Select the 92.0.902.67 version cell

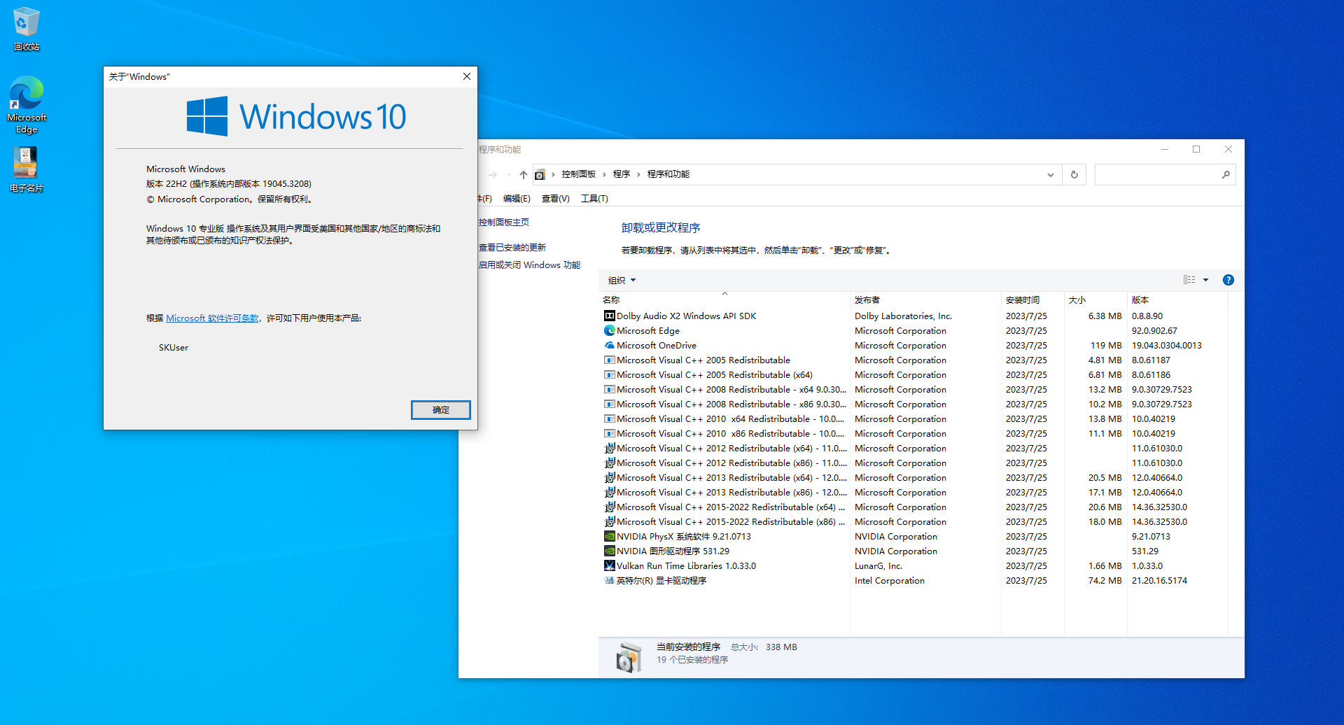tap(1154, 331)
